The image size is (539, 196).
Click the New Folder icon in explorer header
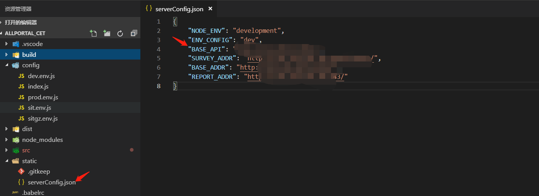pos(107,33)
